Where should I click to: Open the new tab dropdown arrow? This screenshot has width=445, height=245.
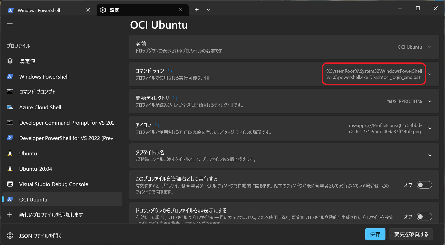(208, 10)
